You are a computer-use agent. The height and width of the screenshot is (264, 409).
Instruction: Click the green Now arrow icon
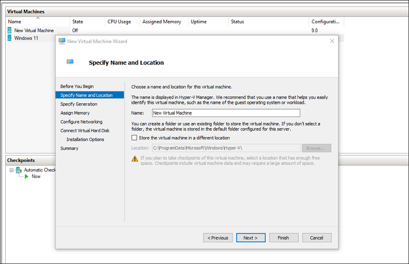[x=26, y=177]
